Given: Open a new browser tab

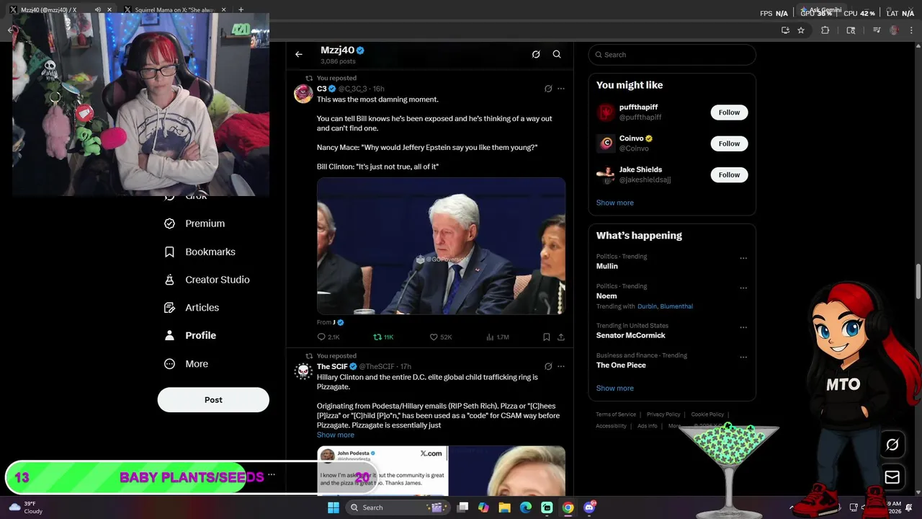Looking at the screenshot, I should pyautogui.click(x=241, y=10).
